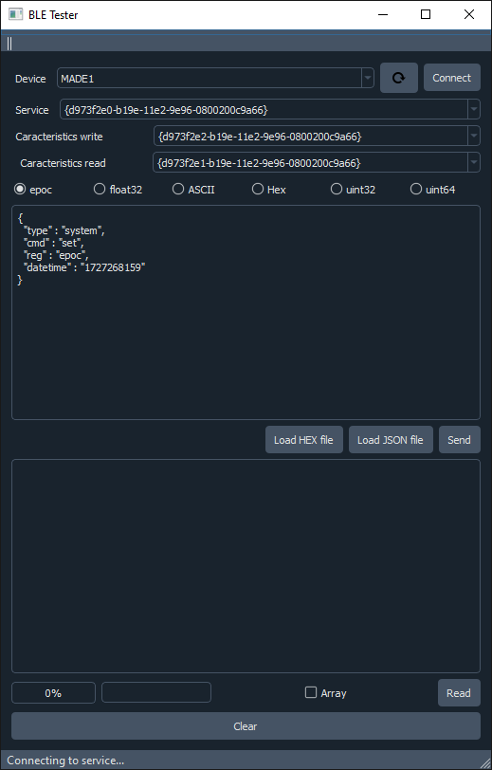The height and width of the screenshot is (770, 492).
Task: Click the 0% progress bar
Action: 53,693
